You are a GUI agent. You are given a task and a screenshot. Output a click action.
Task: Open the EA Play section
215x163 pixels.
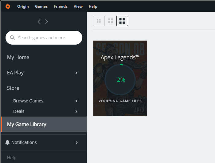point(15,73)
